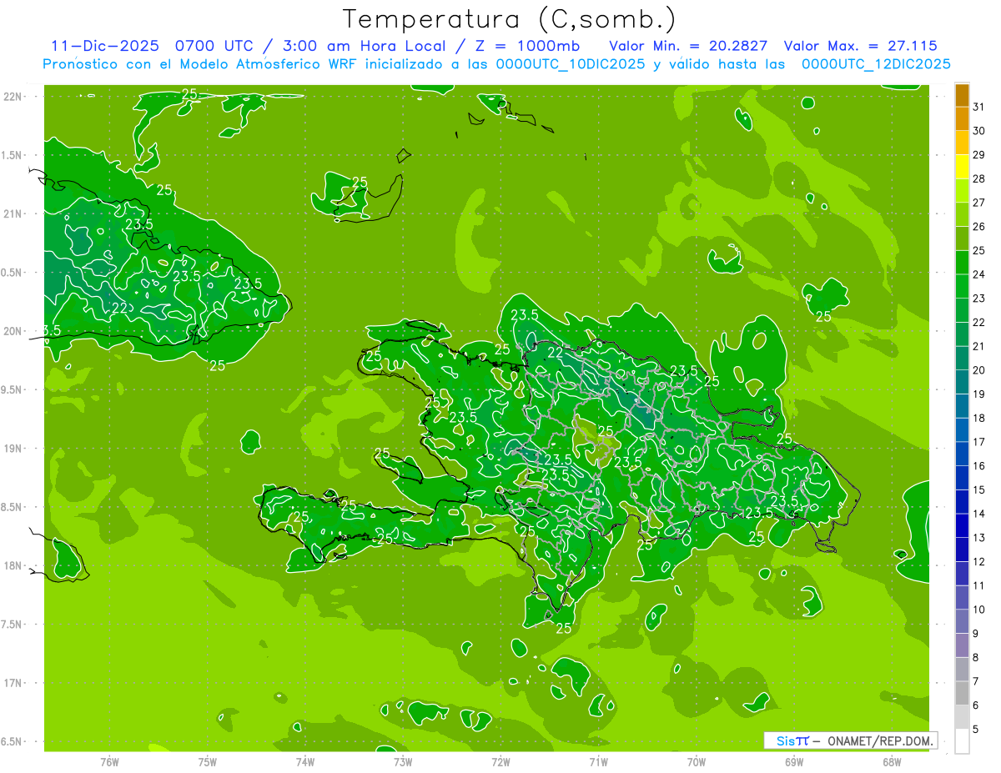The width and height of the screenshot is (1001, 773).
Task: Click the title "Temperatura (C,somb.)"
Action: tap(510, 20)
